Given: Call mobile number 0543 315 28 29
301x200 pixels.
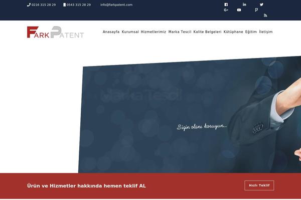Looking at the screenshot, I should [79, 5].
